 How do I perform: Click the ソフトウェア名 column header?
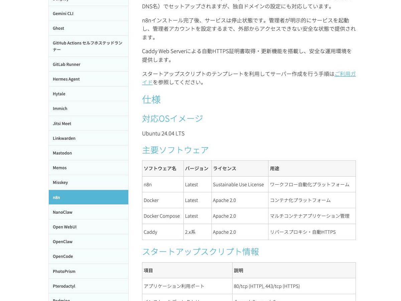163,169
